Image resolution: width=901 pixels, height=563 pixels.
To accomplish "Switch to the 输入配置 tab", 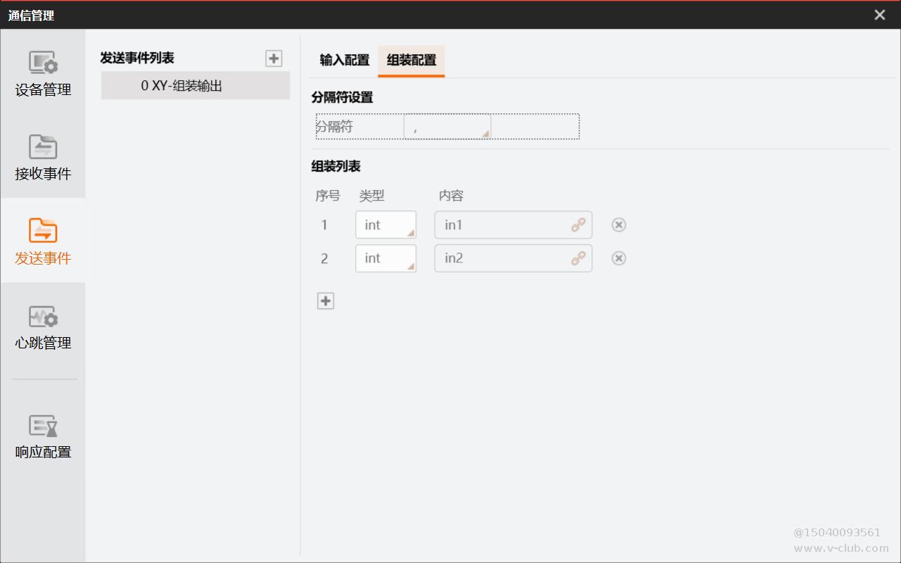I will coord(344,61).
